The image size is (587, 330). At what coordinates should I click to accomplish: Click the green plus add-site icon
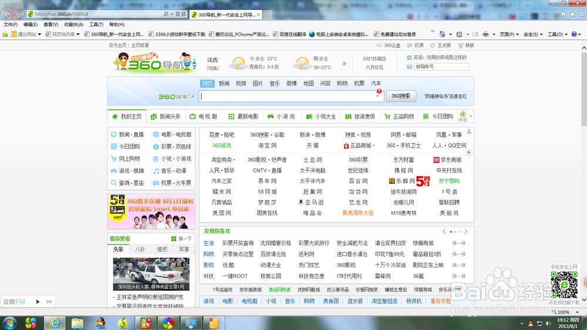(x=468, y=153)
